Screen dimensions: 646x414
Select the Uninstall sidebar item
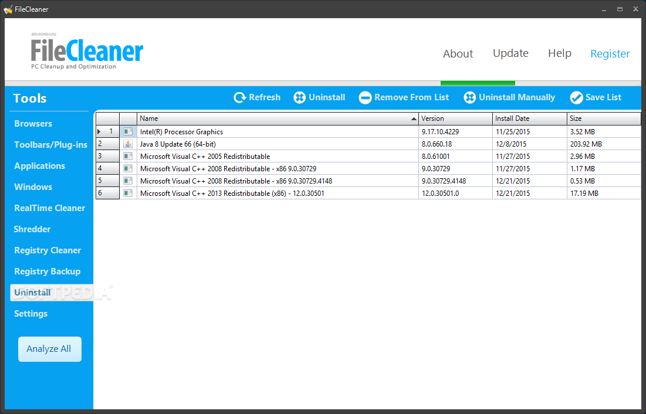[52, 293]
